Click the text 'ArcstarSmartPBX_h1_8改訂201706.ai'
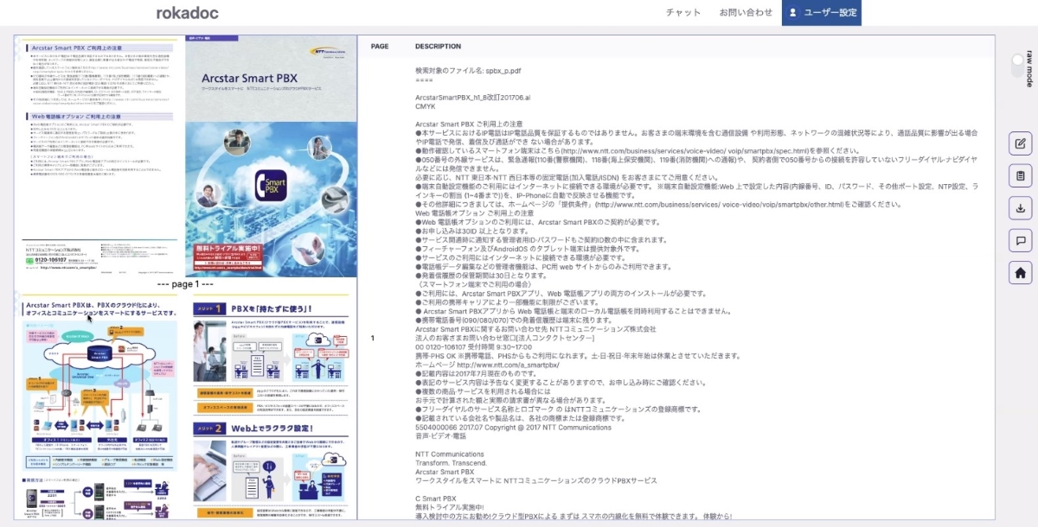 [475, 98]
